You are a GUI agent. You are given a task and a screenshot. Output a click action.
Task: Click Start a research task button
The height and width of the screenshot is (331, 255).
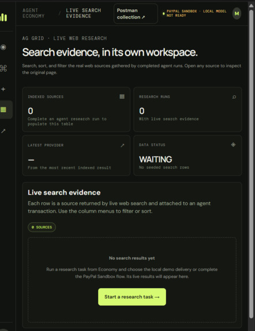132,297
